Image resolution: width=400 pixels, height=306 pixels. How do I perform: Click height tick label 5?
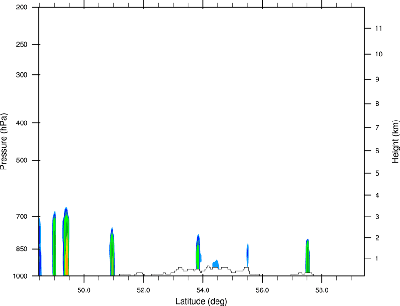(377, 174)
